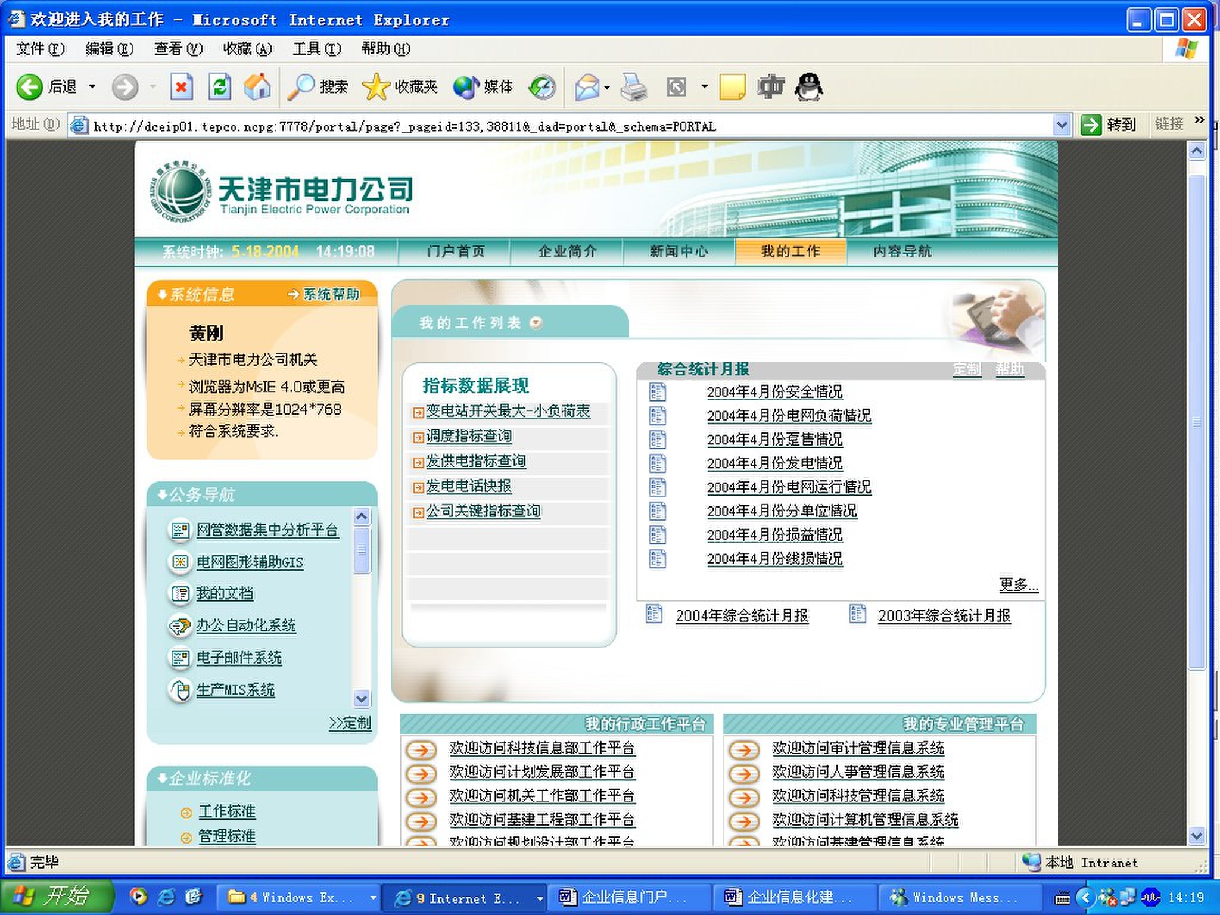
Task: Open the 2004年4月份安全情况 report link
Action: [x=774, y=392]
